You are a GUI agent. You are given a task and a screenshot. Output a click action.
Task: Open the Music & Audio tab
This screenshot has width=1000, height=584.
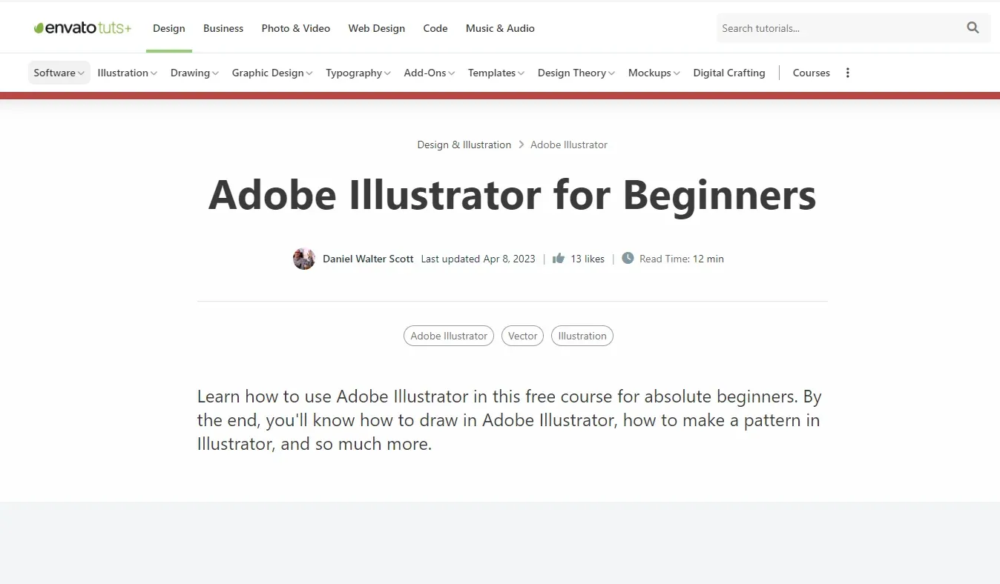click(500, 28)
